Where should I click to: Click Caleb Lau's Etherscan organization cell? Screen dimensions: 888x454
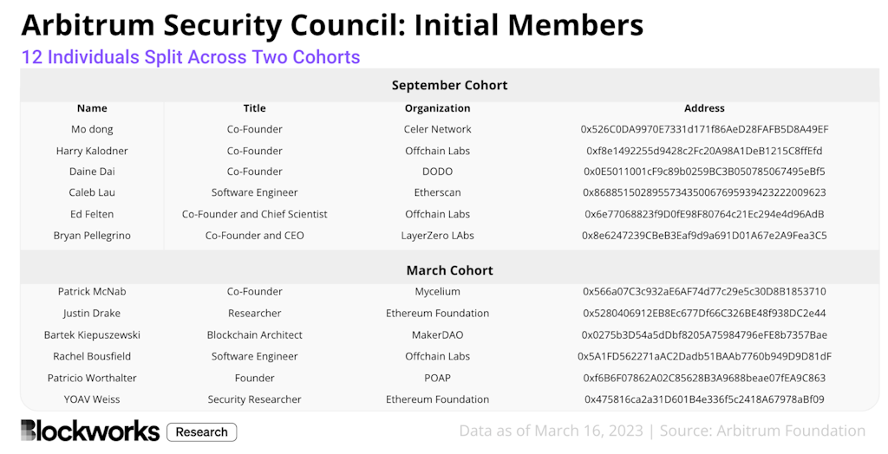click(x=437, y=192)
